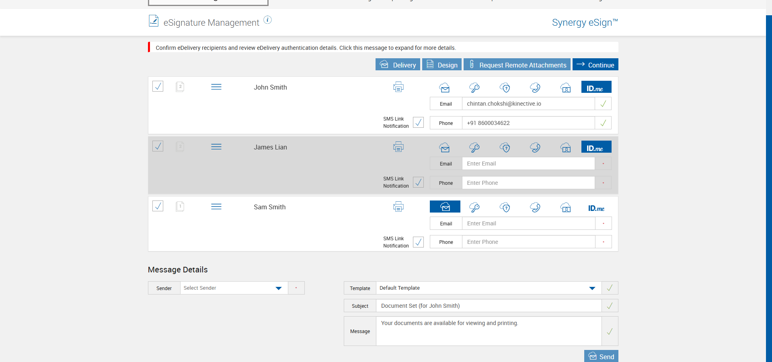The width and height of the screenshot is (772, 362).
Task: Toggle SMS Link Notification for Sam Smith
Action: point(418,242)
